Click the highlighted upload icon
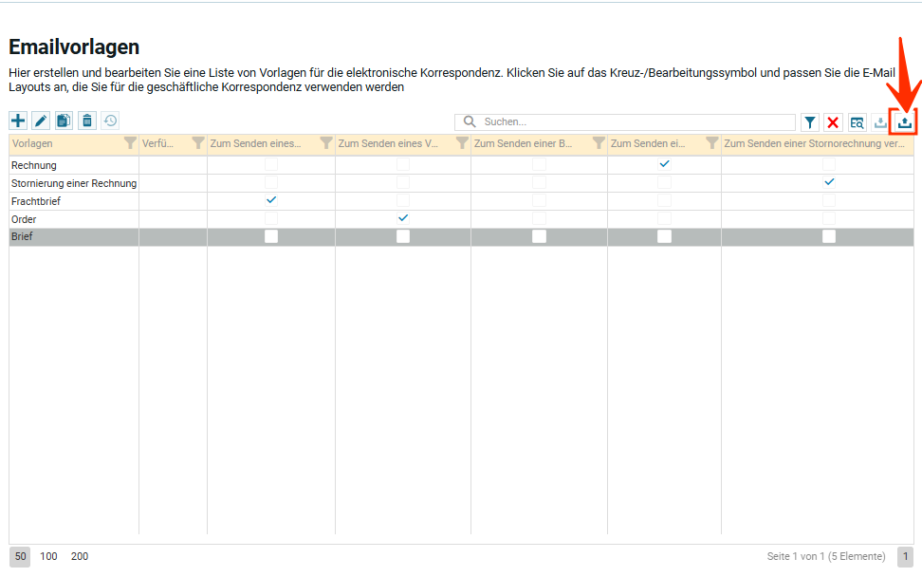Screen dimensions: 922x577 pos(905,122)
